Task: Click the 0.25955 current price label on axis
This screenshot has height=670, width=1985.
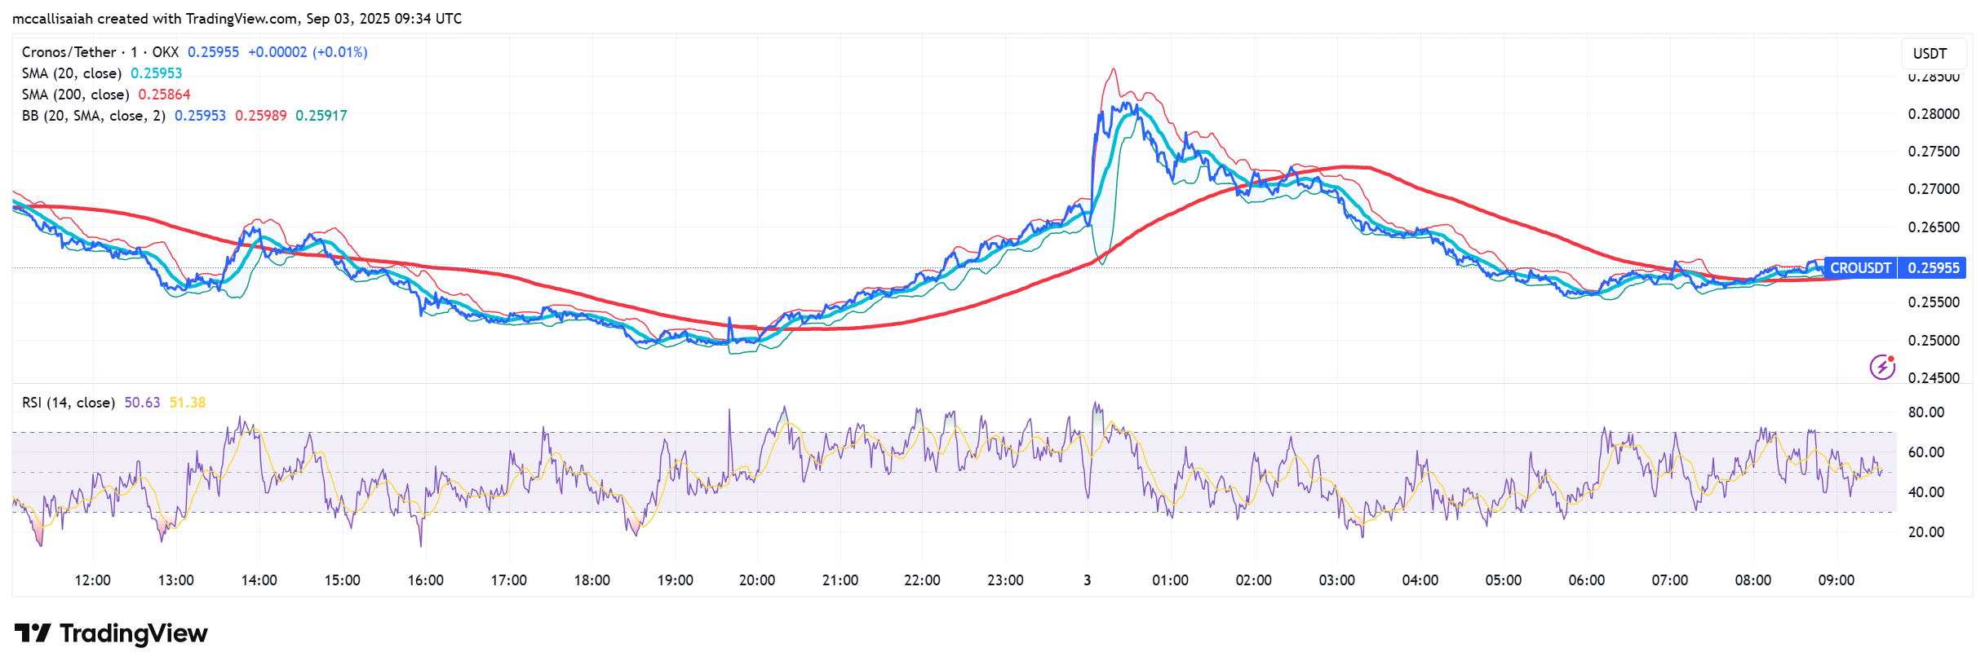Action: click(x=1933, y=268)
